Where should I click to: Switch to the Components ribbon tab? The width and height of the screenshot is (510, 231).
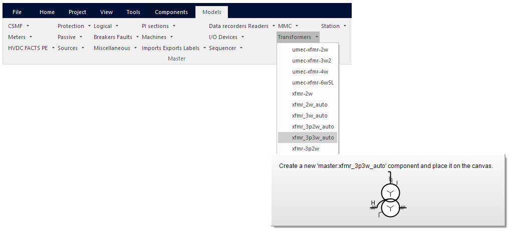tap(171, 12)
